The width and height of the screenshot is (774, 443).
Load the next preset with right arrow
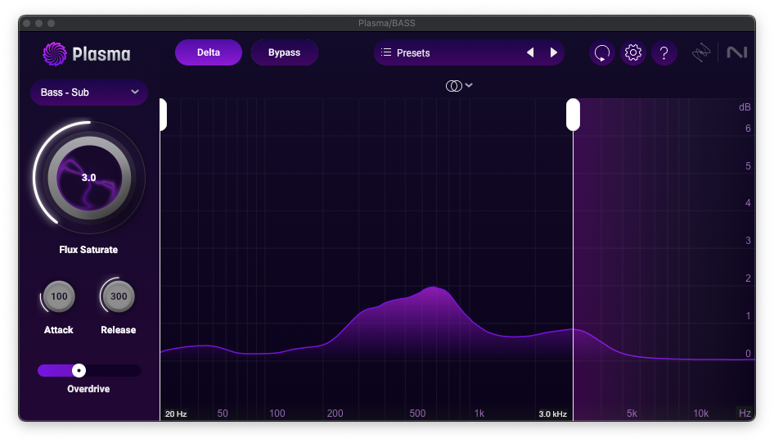(x=553, y=52)
